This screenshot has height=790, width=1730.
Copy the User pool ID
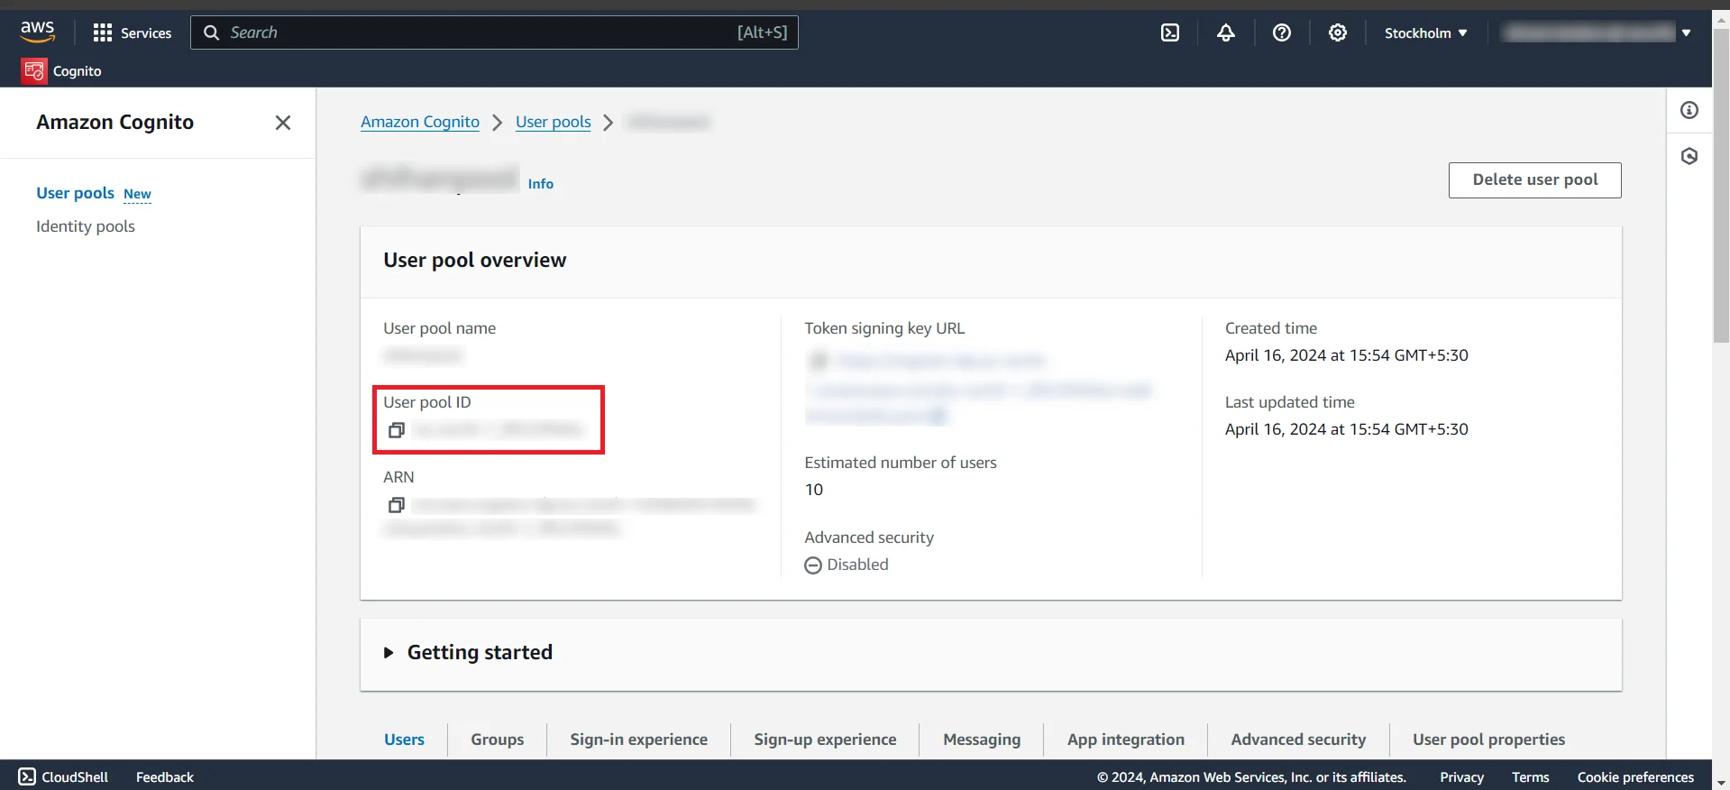click(x=396, y=430)
